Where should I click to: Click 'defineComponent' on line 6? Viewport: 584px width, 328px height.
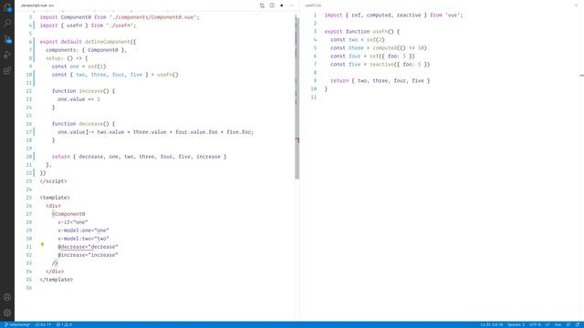pos(108,42)
